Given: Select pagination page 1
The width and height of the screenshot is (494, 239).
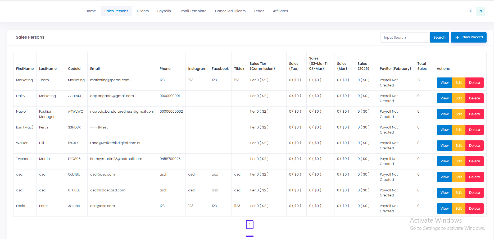Looking at the screenshot, I should point(250,224).
